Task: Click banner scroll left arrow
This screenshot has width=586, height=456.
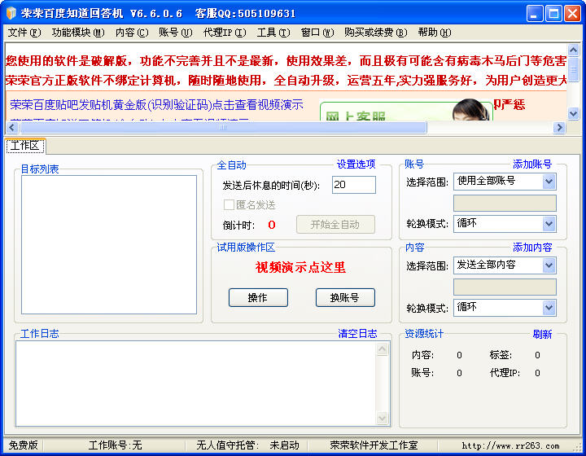Action: [12, 128]
